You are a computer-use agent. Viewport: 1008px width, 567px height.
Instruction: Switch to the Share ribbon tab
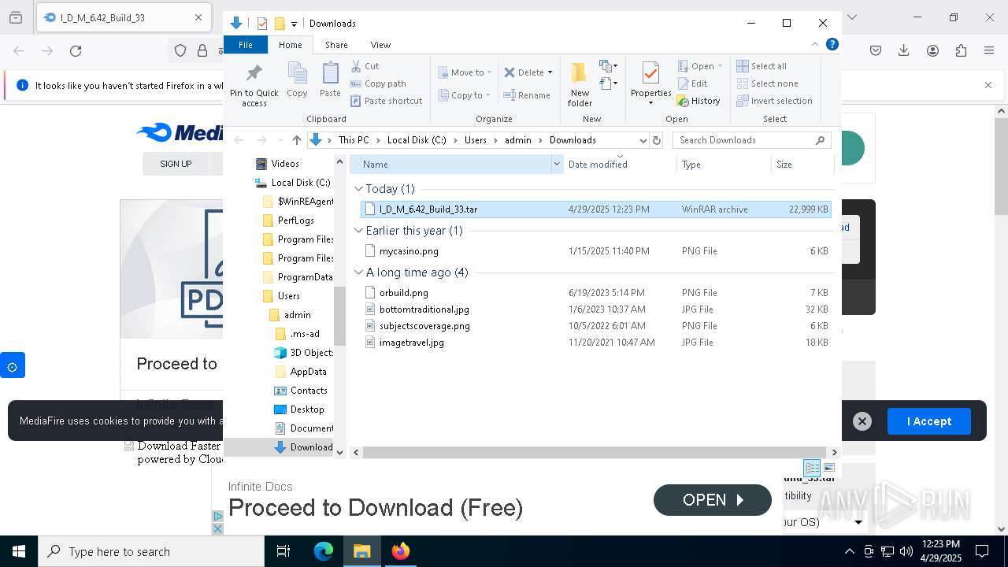(336, 45)
